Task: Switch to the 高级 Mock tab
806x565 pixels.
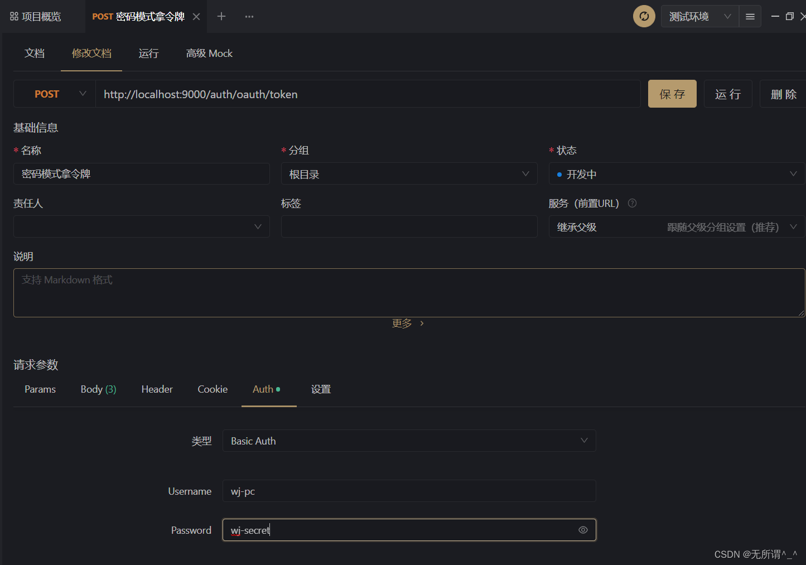Action: (x=209, y=53)
